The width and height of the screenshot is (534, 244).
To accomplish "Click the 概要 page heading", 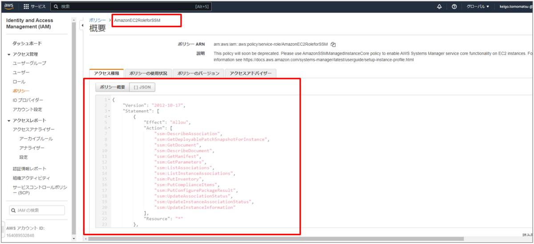I will coord(97,28).
